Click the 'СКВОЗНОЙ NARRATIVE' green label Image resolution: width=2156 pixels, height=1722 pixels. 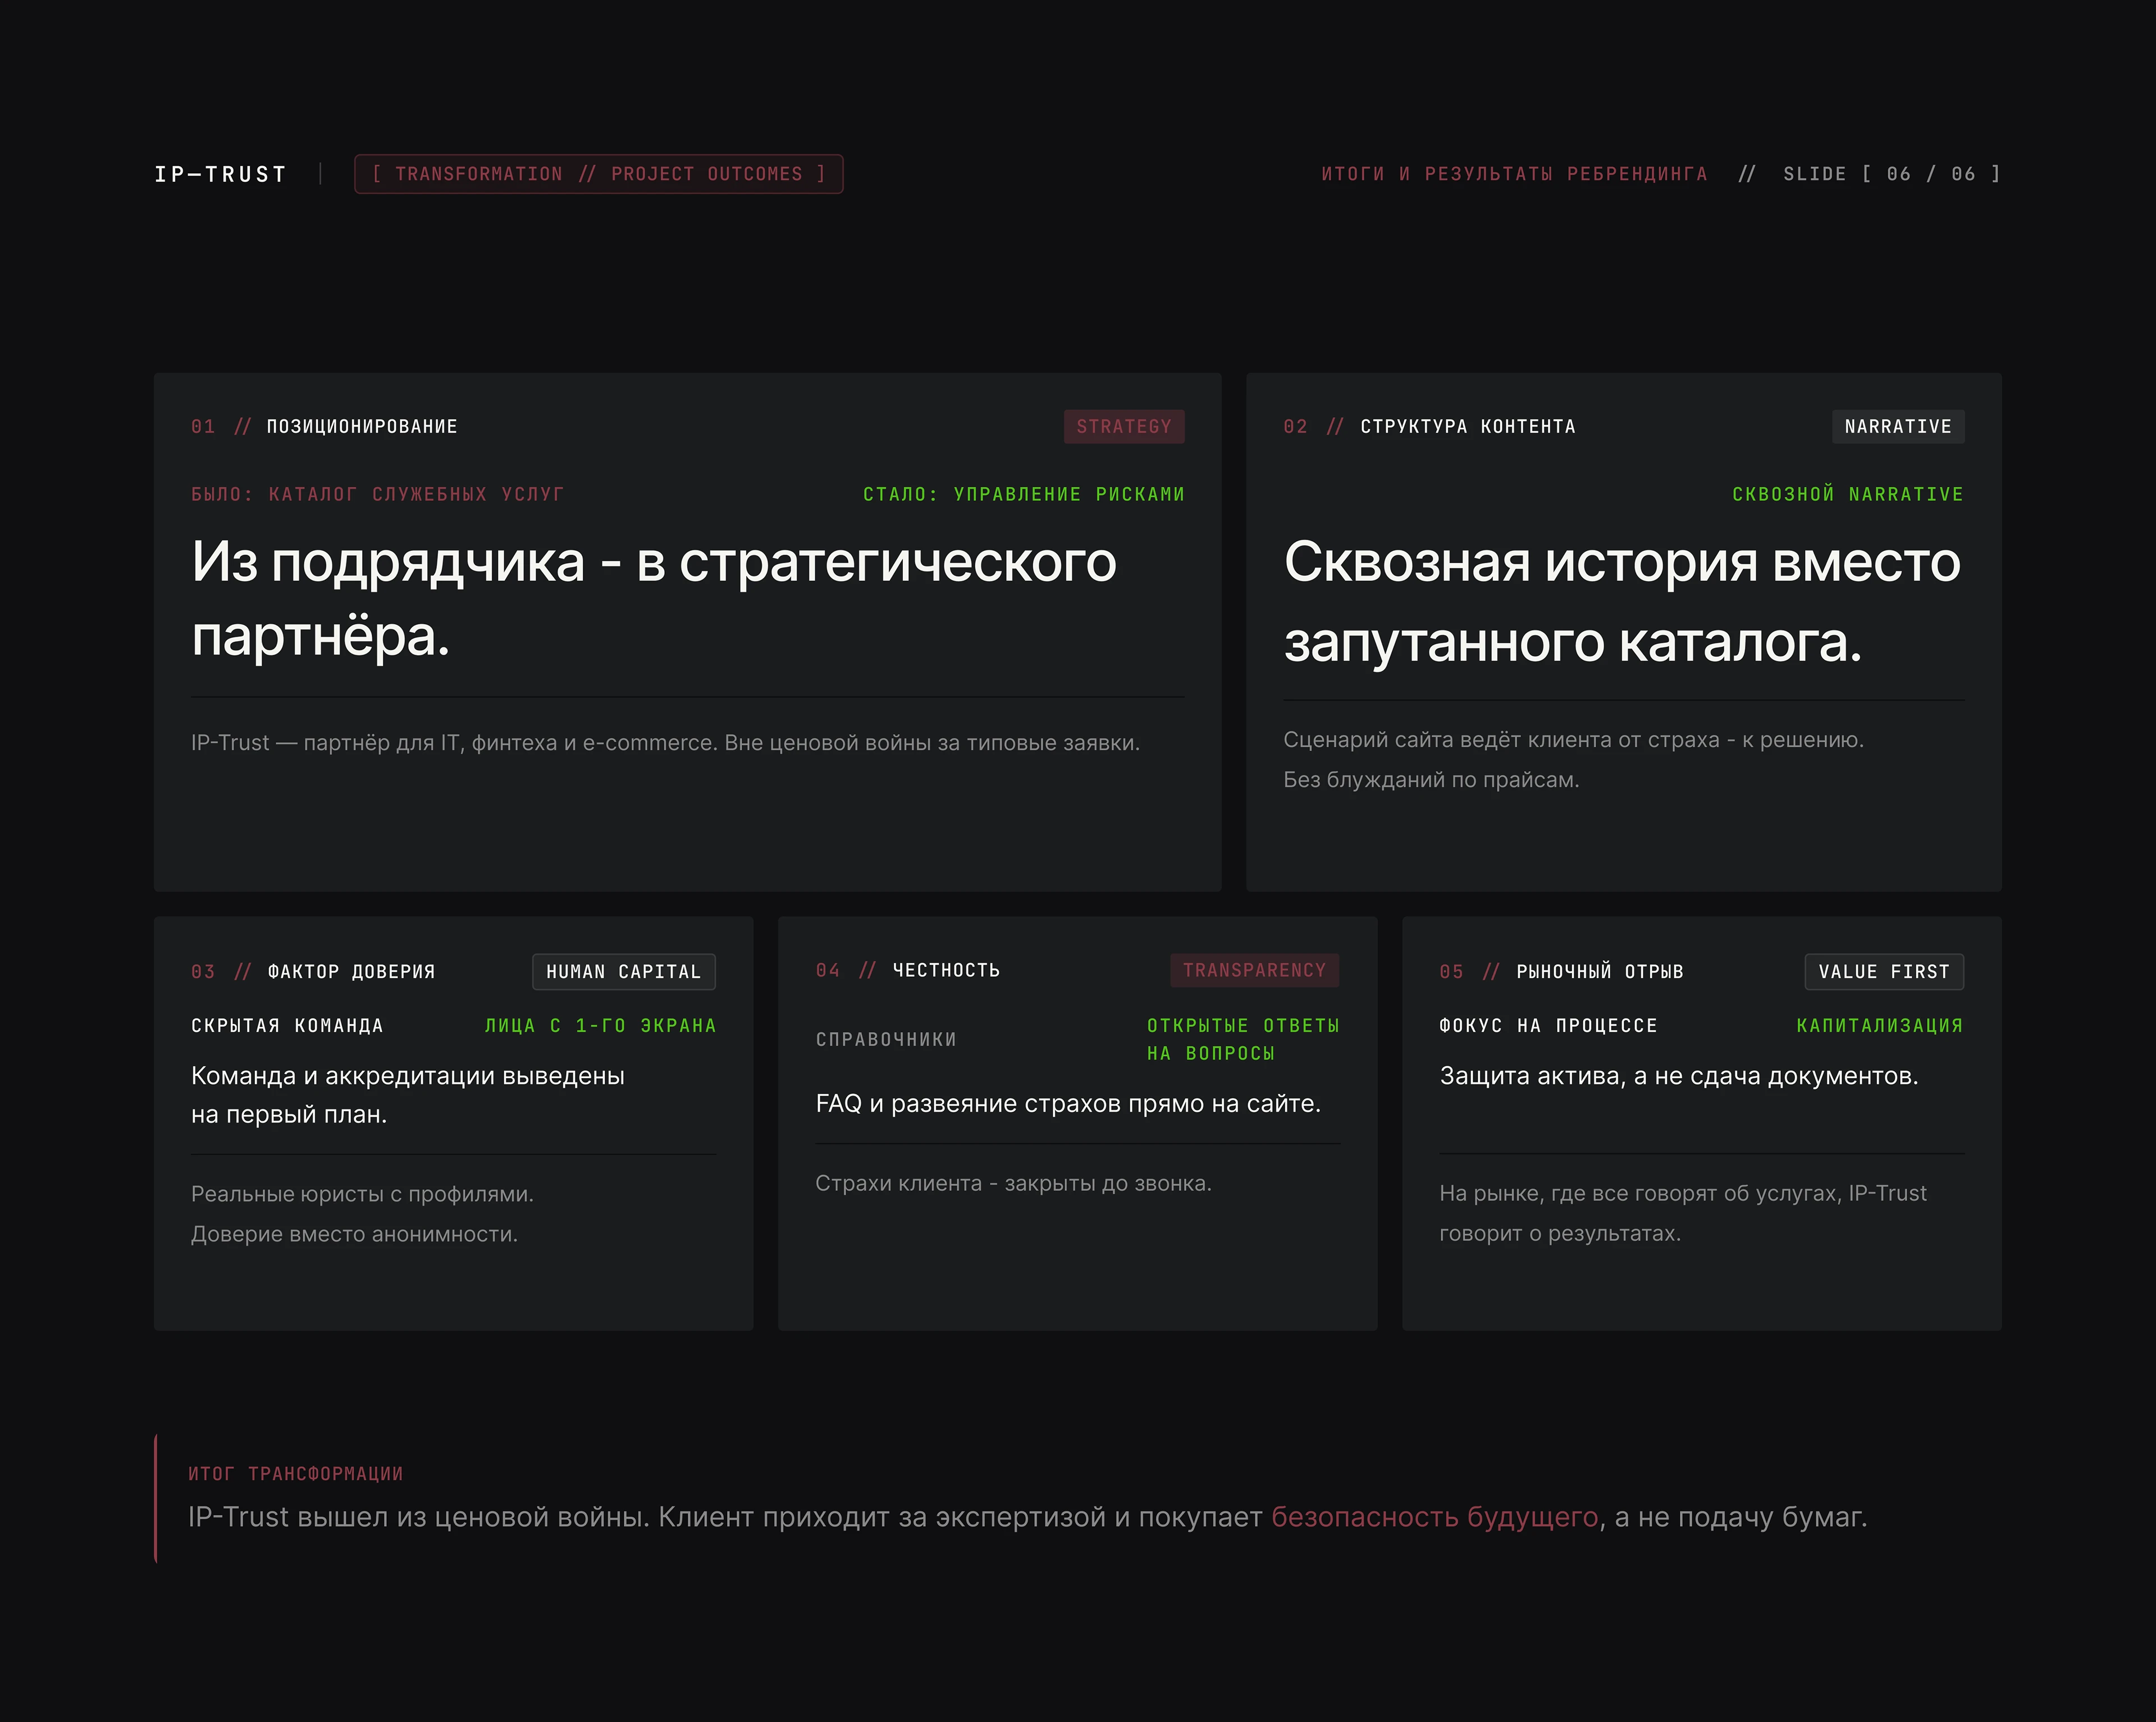click(x=1847, y=494)
